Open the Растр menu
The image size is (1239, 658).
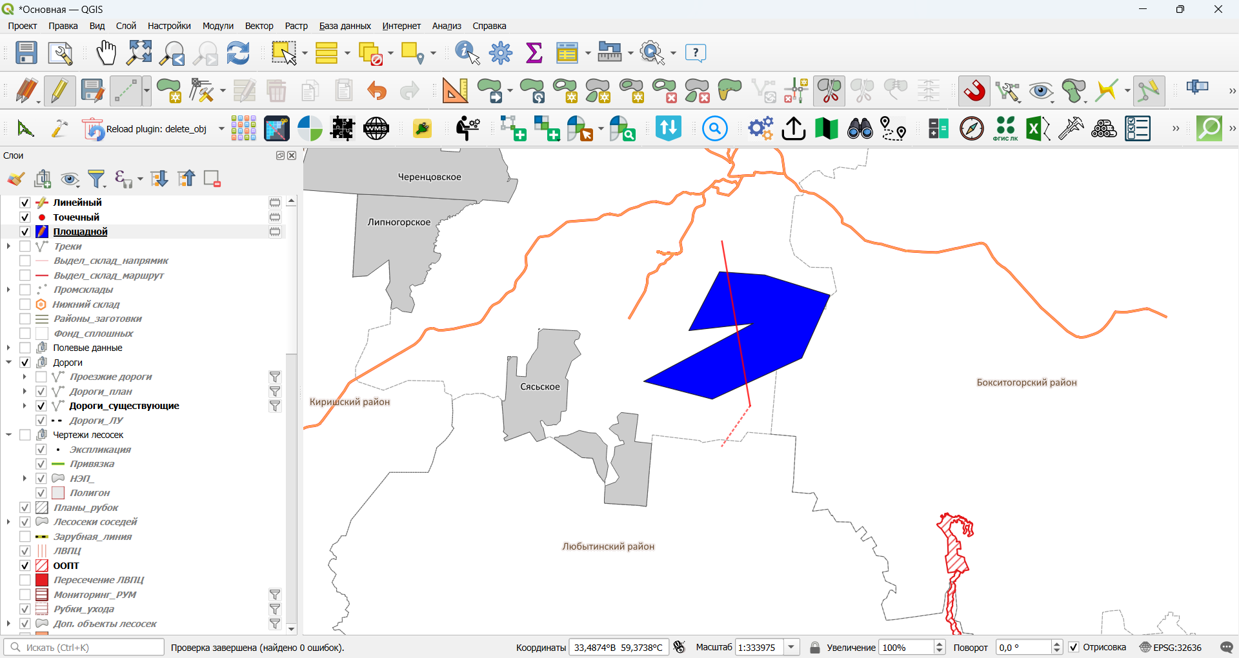(x=296, y=26)
